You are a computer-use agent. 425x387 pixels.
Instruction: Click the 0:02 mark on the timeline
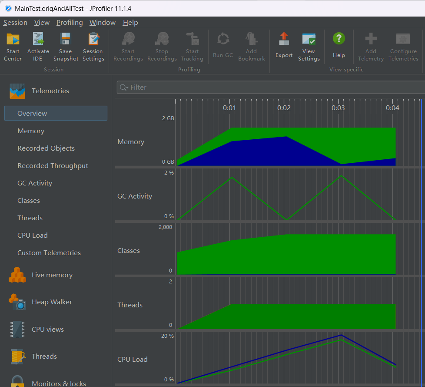click(284, 108)
